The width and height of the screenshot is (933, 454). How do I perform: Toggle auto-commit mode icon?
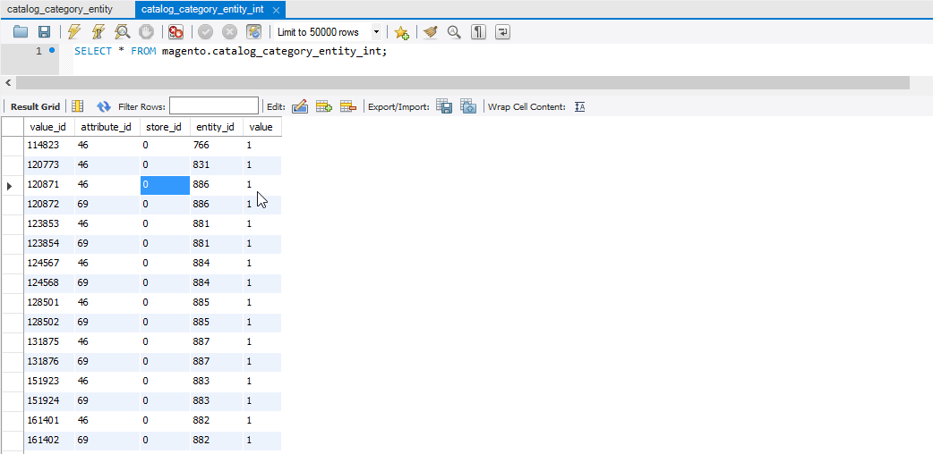(x=254, y=32)
